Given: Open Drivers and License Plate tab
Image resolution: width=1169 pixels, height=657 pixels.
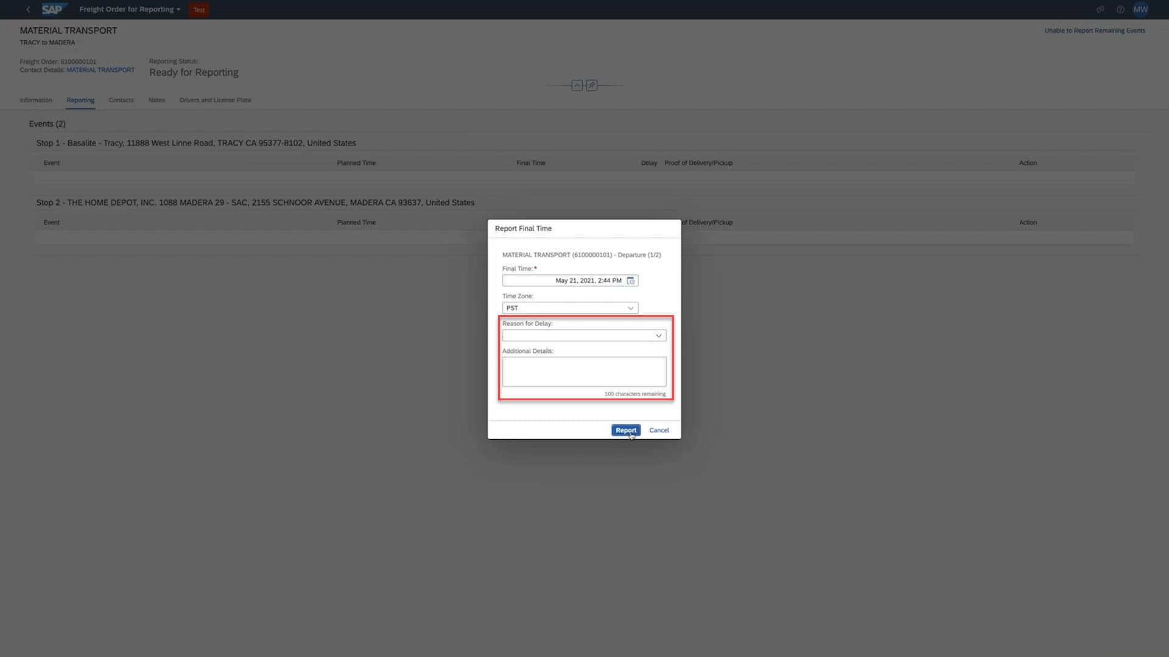Looking at the screenshot, I should 216,100.
